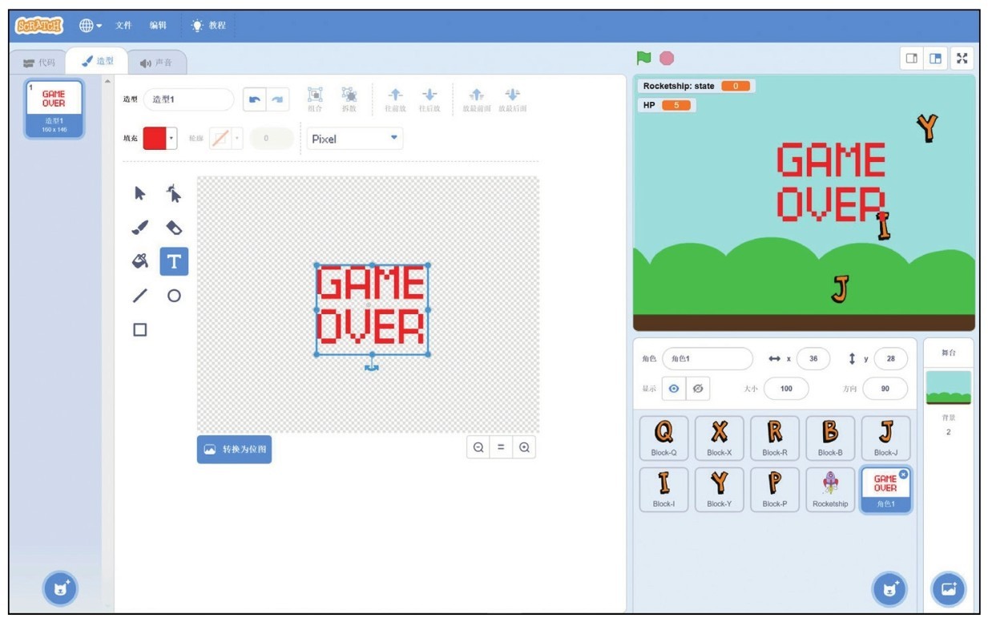The width and height of the screenshot is (988, 622).
Task: Select the Block-J sprite
Action: tap(885, 438)
